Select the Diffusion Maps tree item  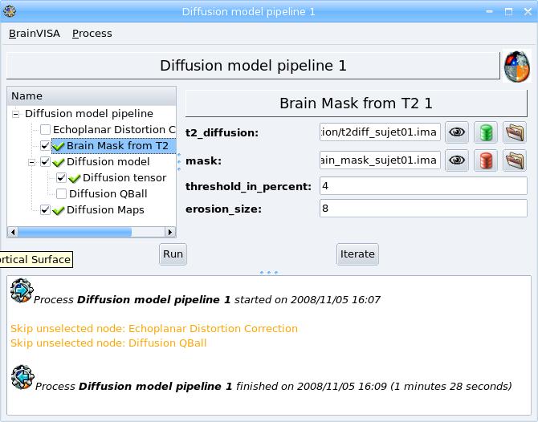[105, 210]
